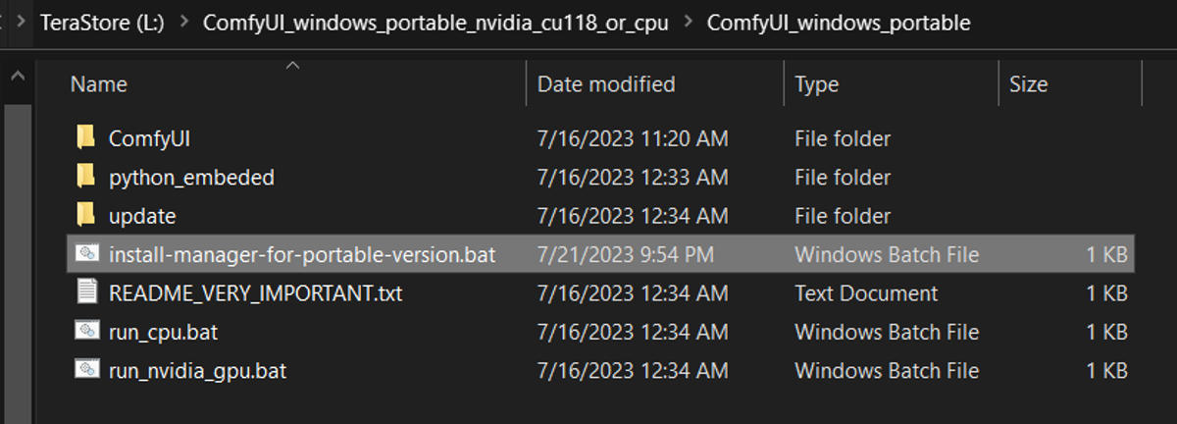Navigate to TeraStore (L:) in address bar
The width and height of the screenshot is (1177, 424).
[102, 23]
